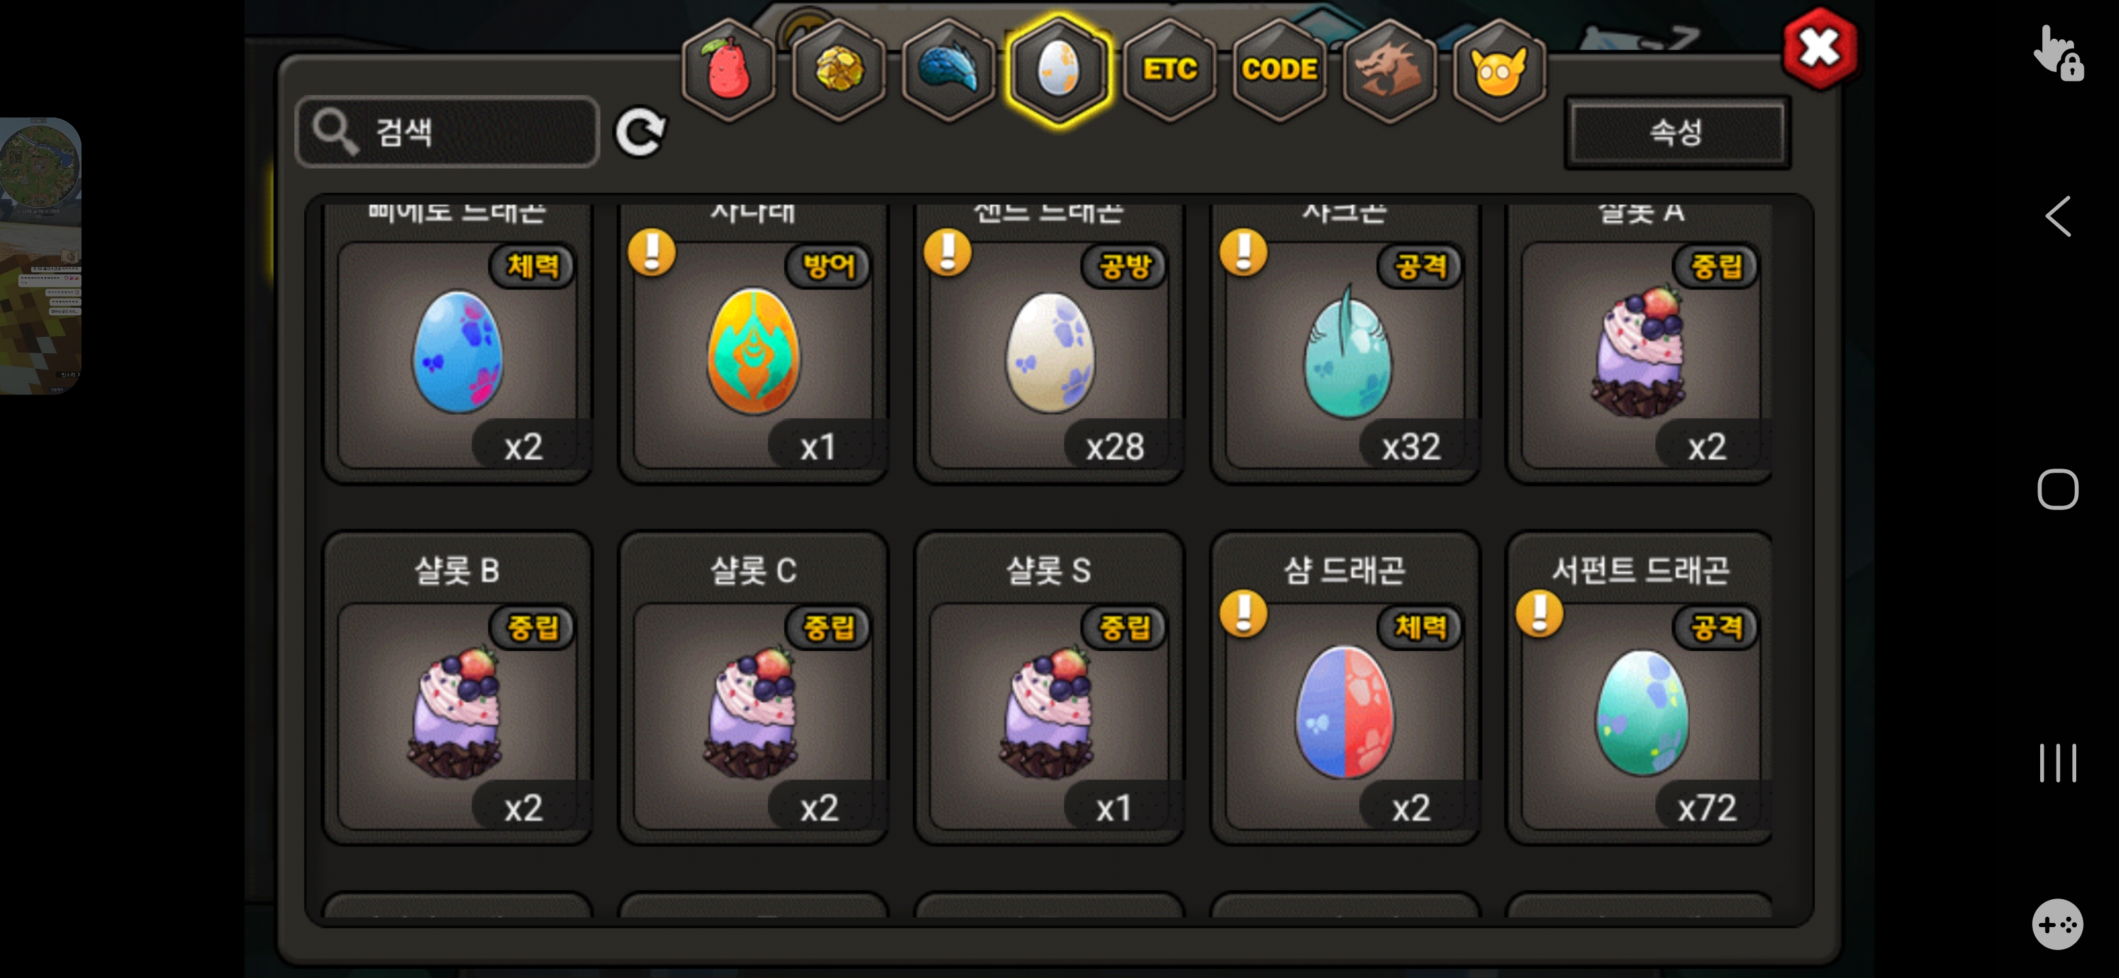Open the 속성 attribute filter
Viewport: 2119px width, 978px height.
click(x=1676, y=132)
